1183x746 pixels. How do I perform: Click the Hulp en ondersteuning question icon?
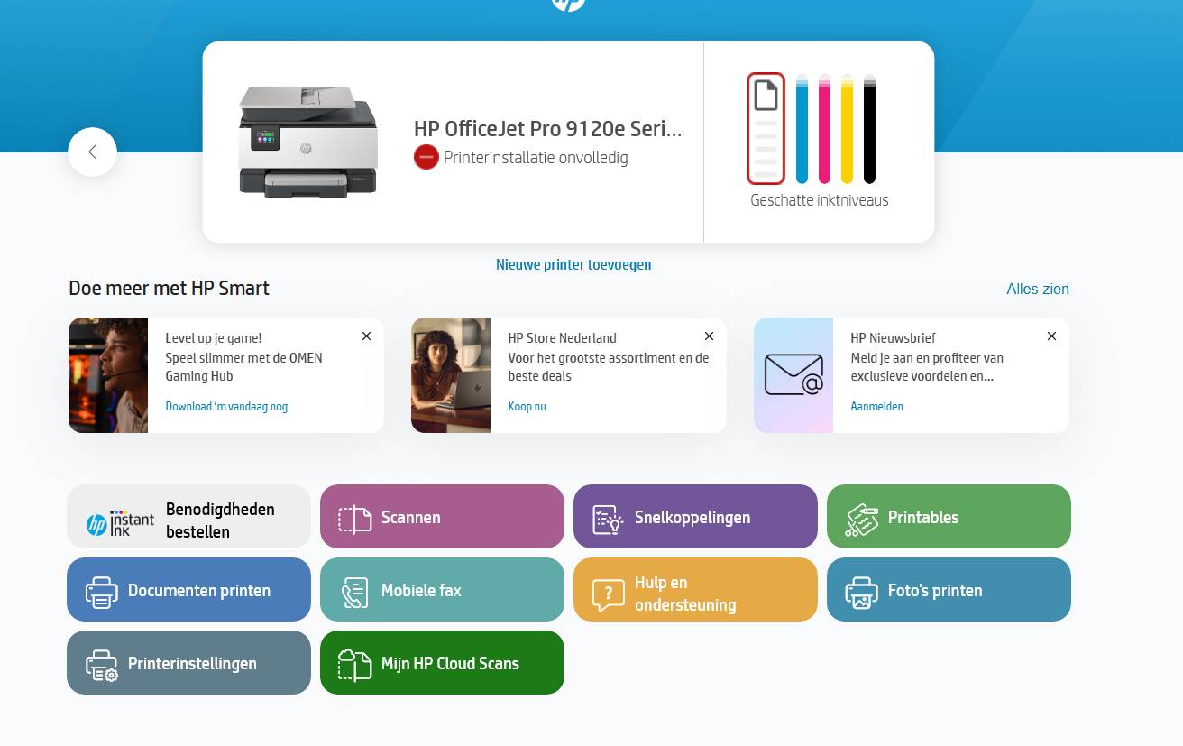point(608,594)
